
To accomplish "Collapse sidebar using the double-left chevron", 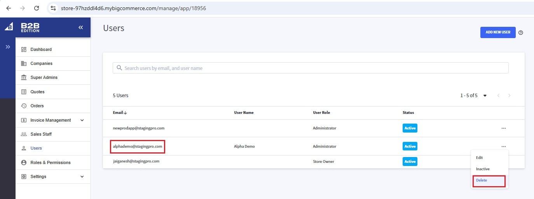I will 81,27.
